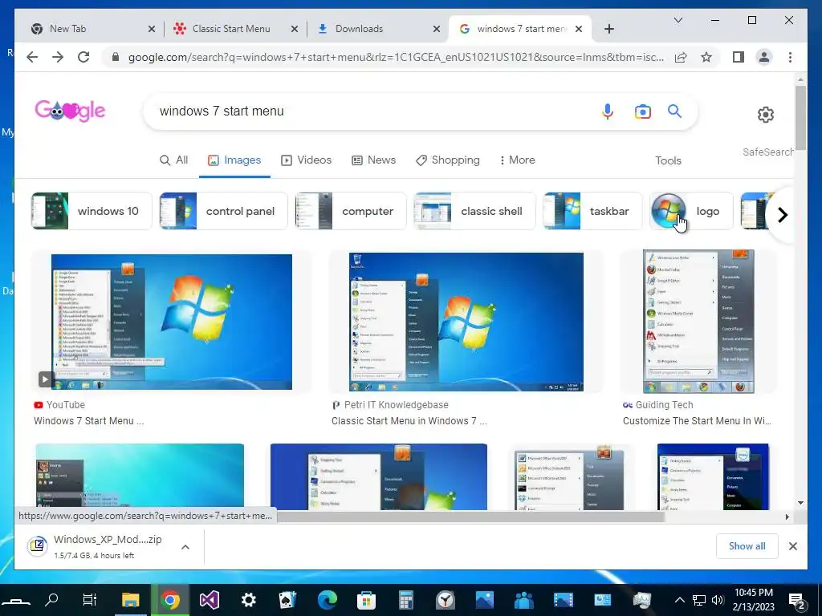Click the Google logo
Screen dimensions: 822x616
pos(70,111)
